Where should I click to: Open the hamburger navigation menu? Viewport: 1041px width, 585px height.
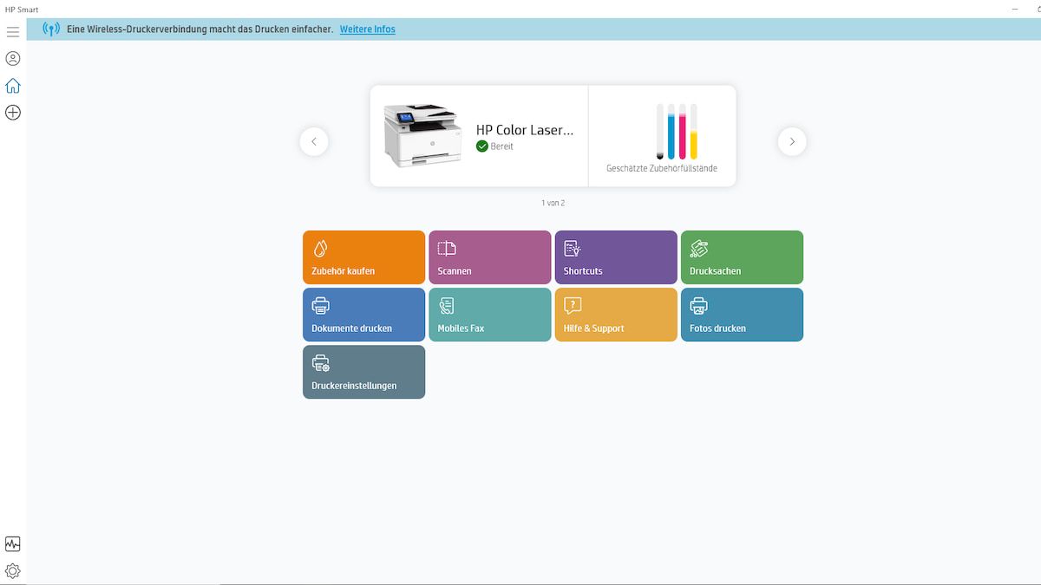coord(13,32)
